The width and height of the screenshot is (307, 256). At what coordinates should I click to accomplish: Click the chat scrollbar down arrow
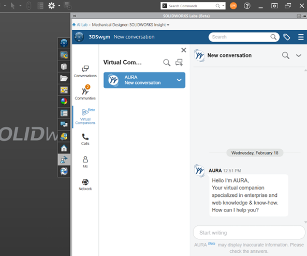305,222
